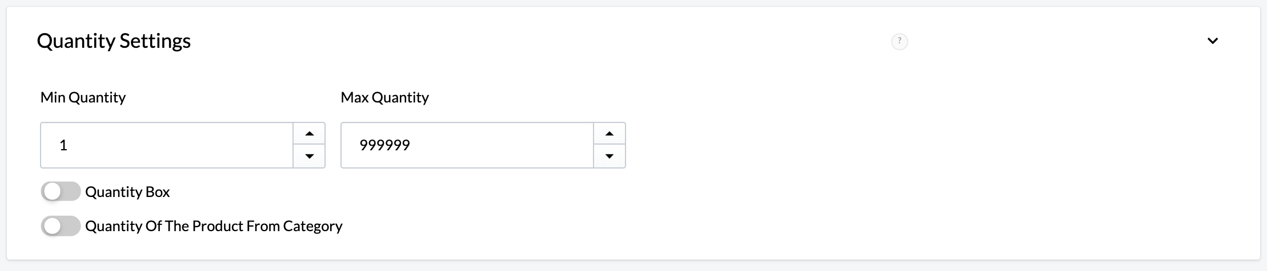Image resolution: width=1267 pixels, height=271 pixels.
Task: Click the knob of the Quantity Box switch
Action: (x=52, y=192)
